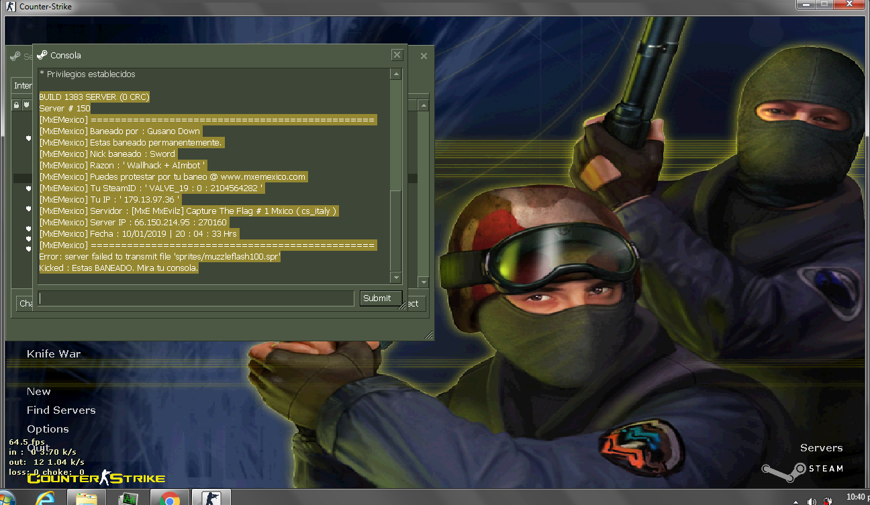Click the Counter-Strike title bar icon
Image resolution: width=870 pixels, height=505 pixels.
pyautogui.click(x=11, y=7)
